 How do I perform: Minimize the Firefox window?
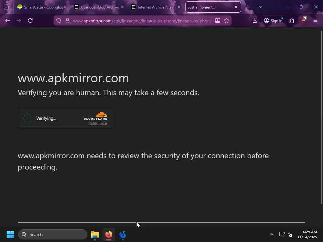click(286, 7)
